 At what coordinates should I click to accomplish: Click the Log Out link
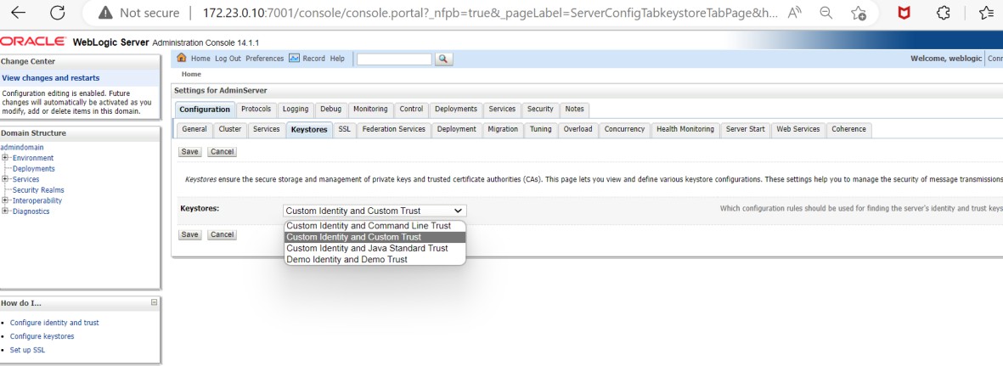click(x=228, y=59)
